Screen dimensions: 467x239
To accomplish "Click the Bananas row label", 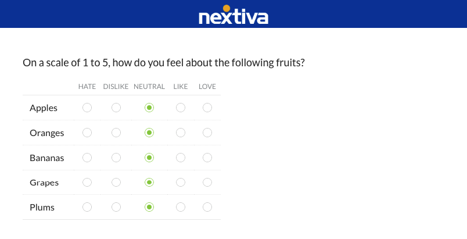I will pyautogui.click(x=46, y=158).
